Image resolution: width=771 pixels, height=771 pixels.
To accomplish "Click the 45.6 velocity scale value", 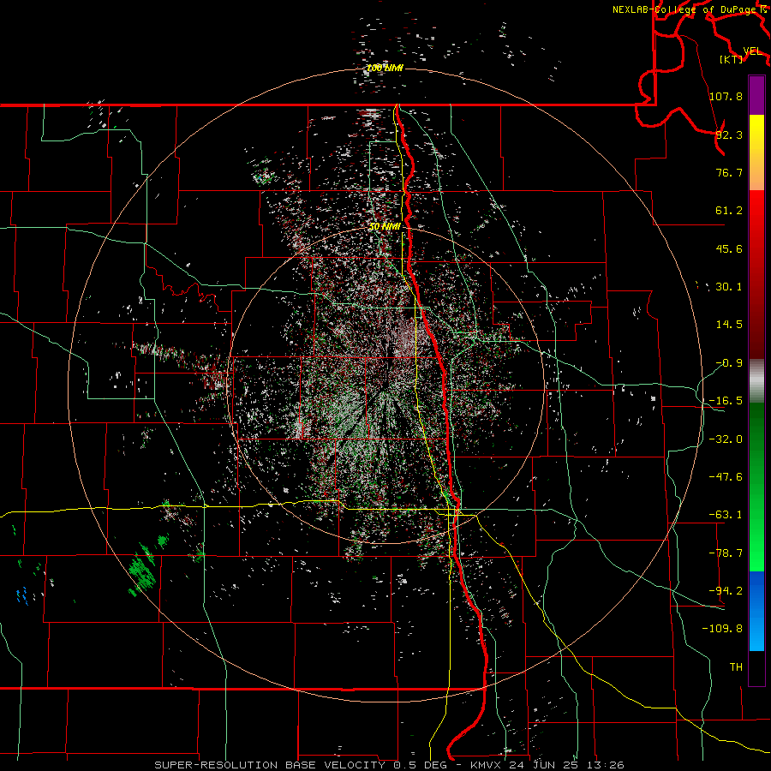I will click(x=729, y=248).
